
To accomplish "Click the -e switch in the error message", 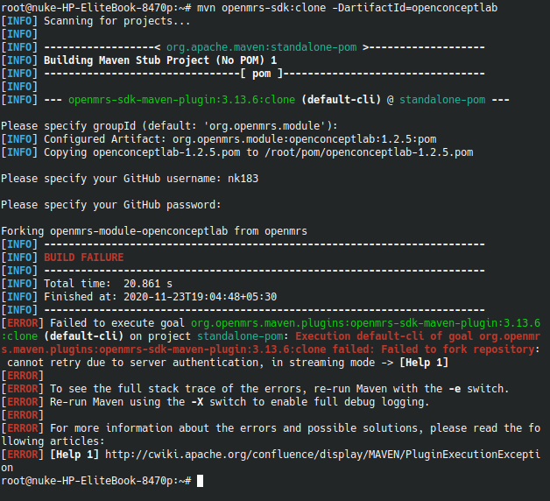I will tap(455, 389).
